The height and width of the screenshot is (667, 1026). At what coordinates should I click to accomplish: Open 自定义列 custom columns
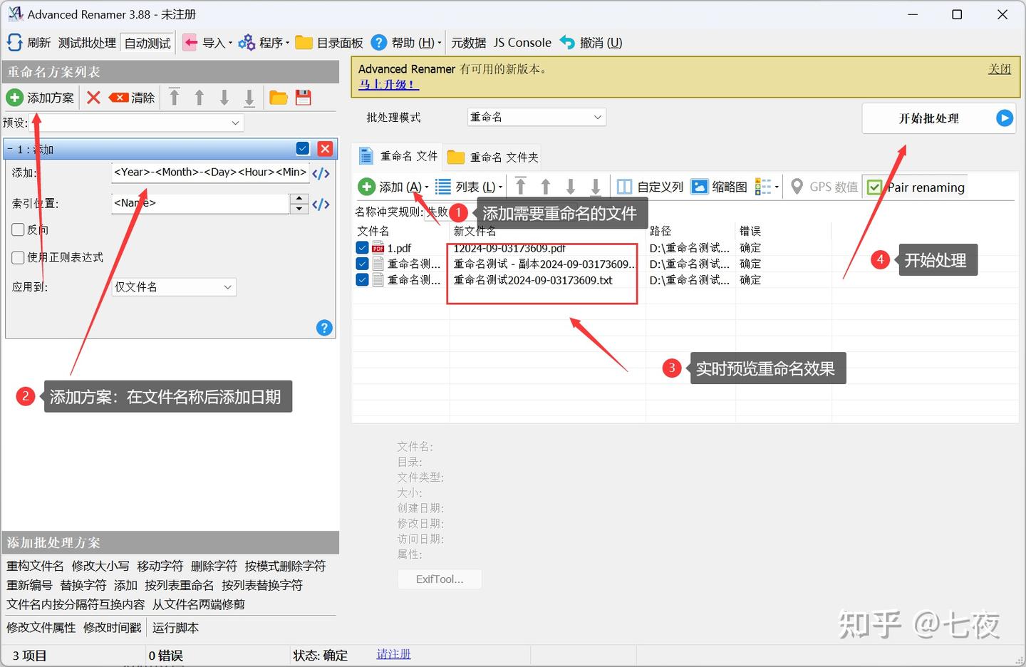click(x=650, y=187)
